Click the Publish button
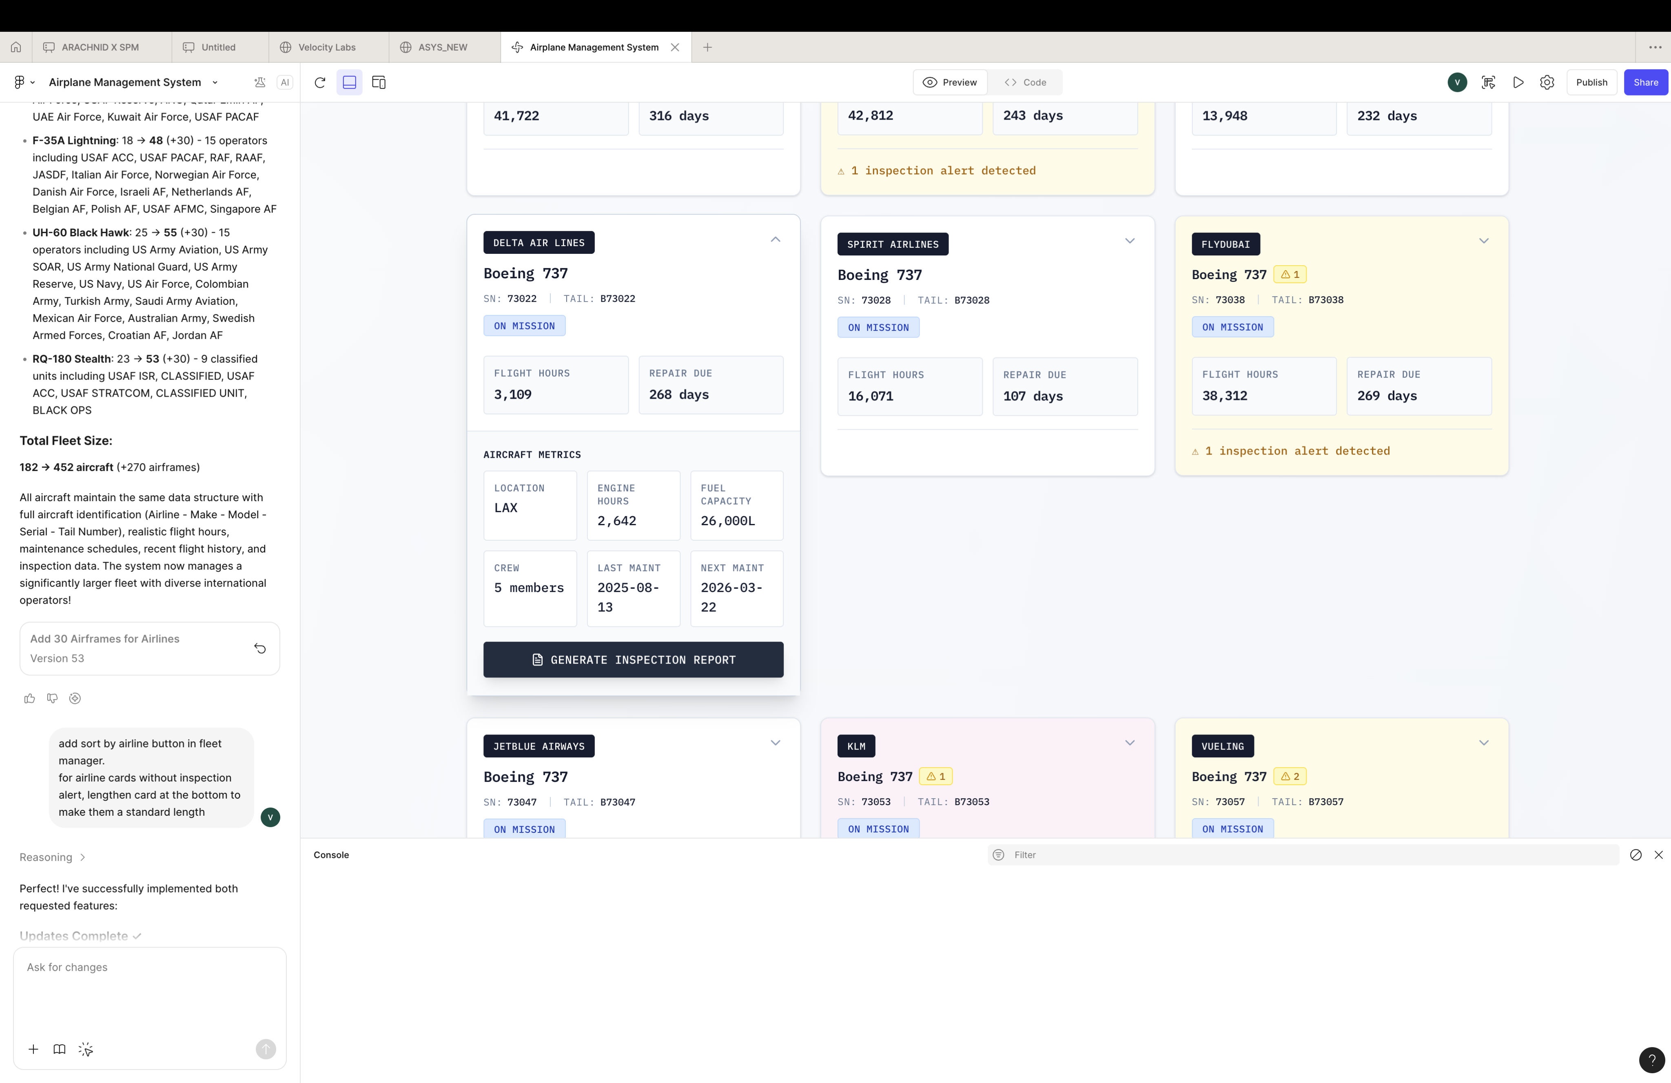Viewport: 1671px width, 1083px height. 1591,82
